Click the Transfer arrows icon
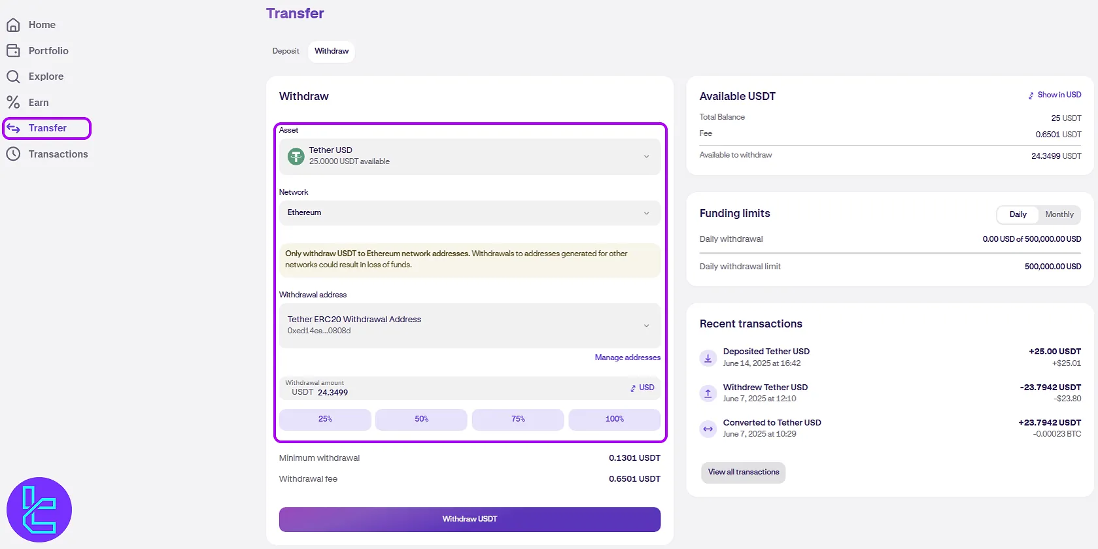The width and height of the screenshot is (1098, 549). coord(13,128)
